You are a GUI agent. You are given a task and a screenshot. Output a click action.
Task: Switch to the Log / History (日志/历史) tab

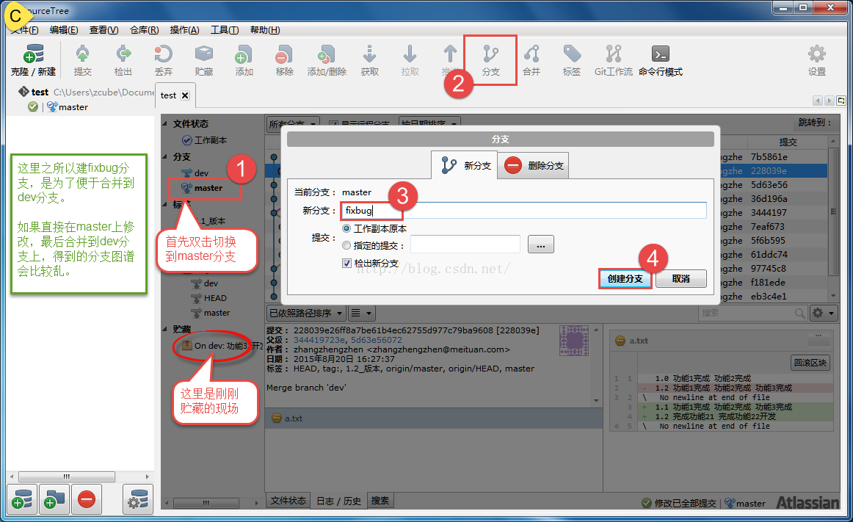pyautogui.click(x=339, y=501)
